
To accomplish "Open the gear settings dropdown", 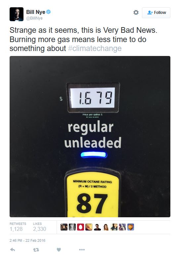I will click(x=136, y=12).
